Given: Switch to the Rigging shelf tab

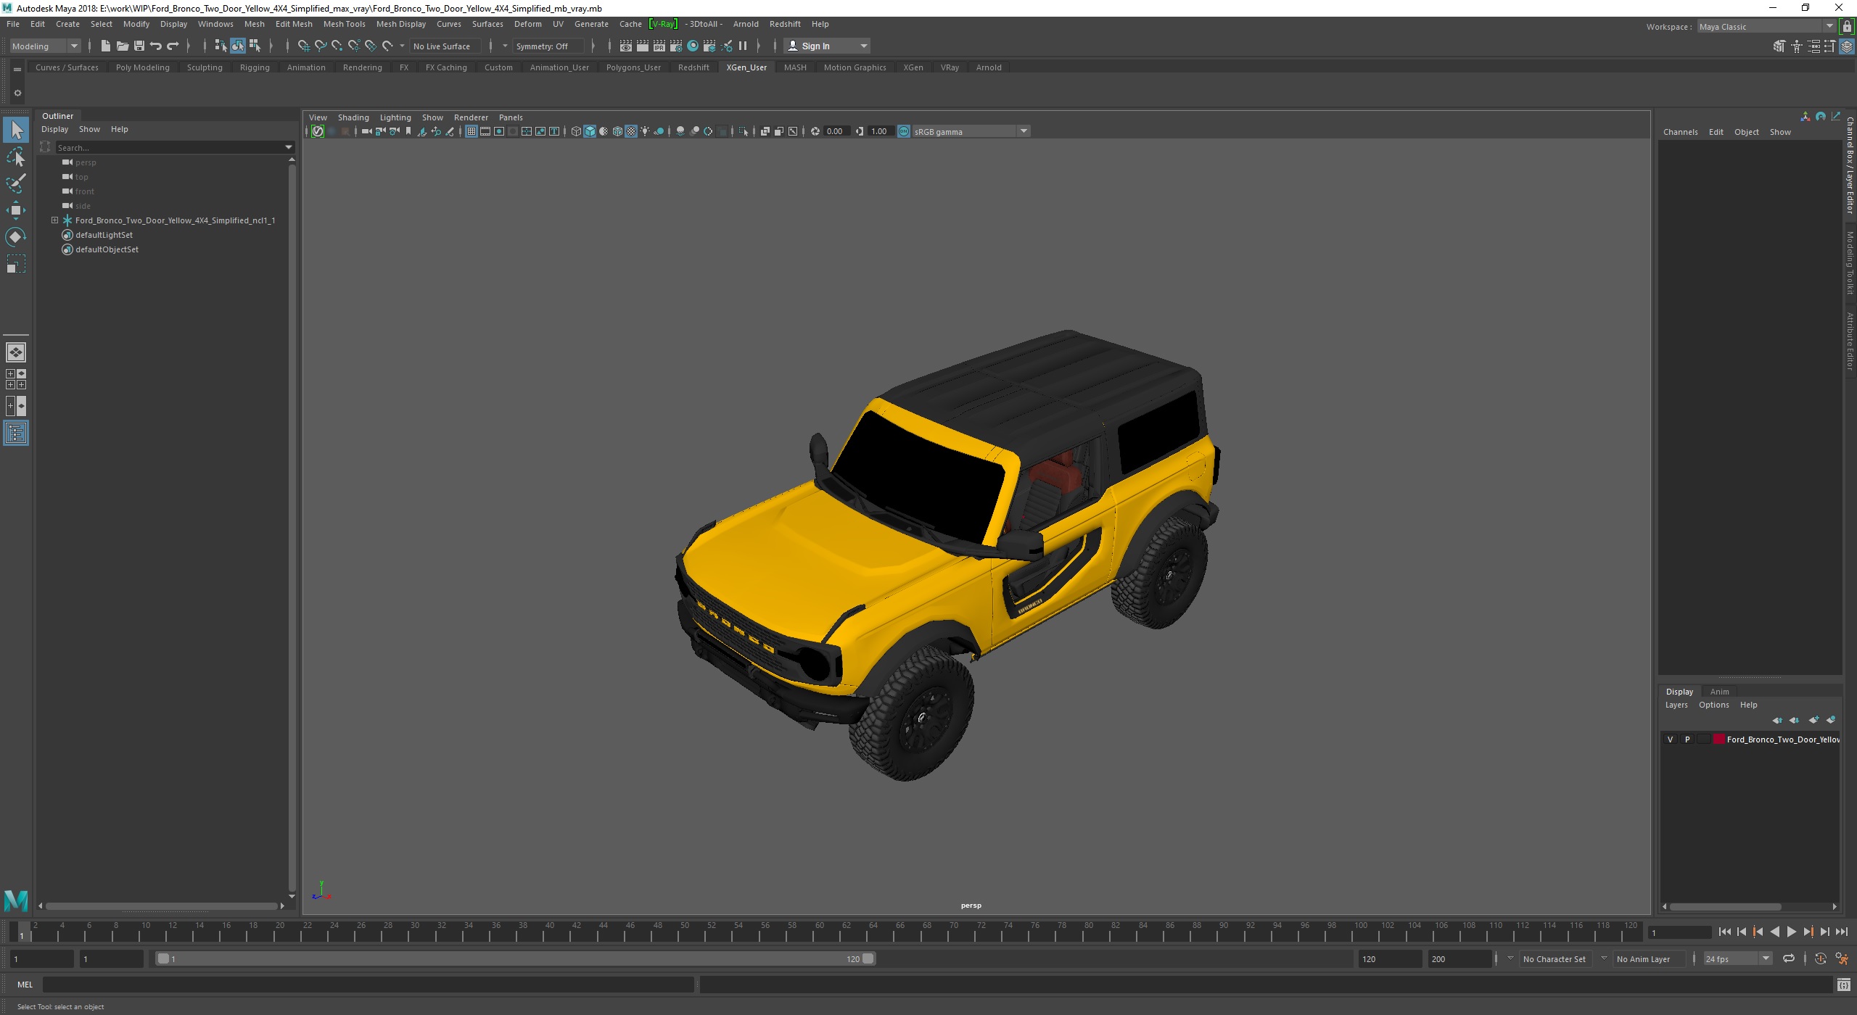Looking at the screenshot, I should (x=255, y=67).
